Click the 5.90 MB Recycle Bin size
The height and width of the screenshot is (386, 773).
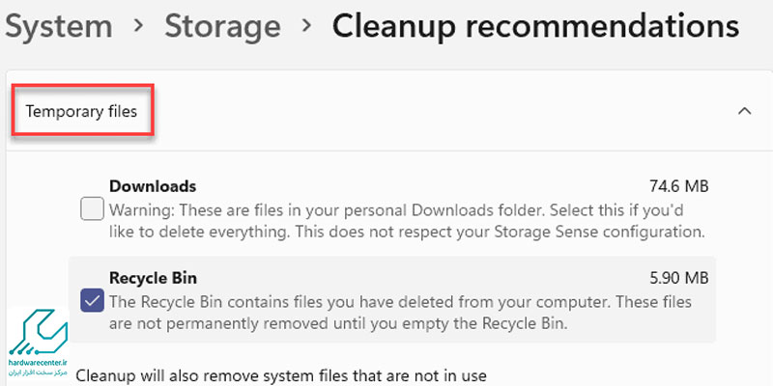point(679,278)
